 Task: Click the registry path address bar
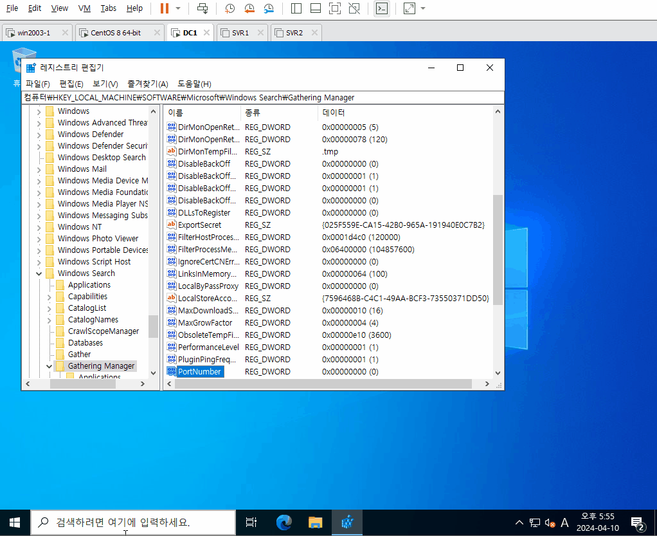263,98
